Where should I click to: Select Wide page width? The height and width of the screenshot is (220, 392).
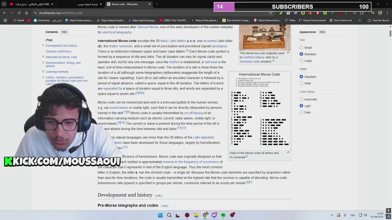pyautogui.click(x=301, y=83)
